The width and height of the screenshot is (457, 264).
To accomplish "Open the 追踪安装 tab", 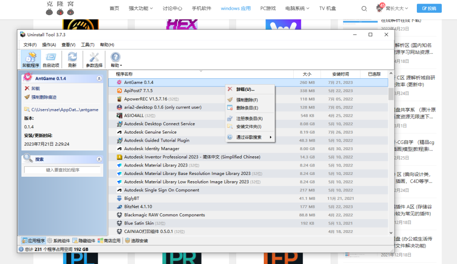I will pyautogui.click(x=137, y=240).
